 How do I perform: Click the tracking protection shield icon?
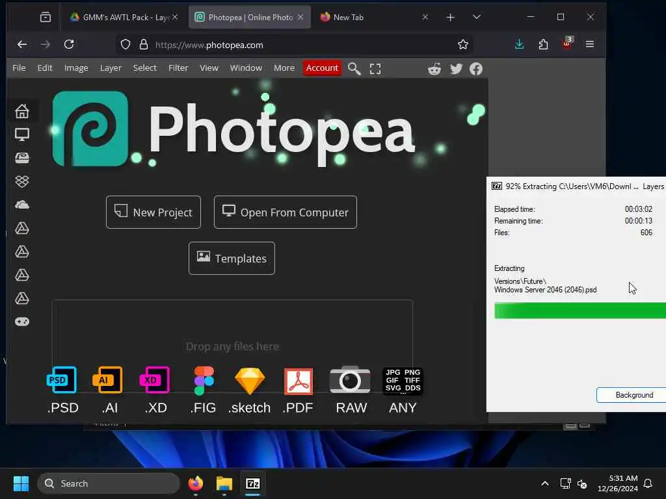pyautogui.click(x=126, y=44)
